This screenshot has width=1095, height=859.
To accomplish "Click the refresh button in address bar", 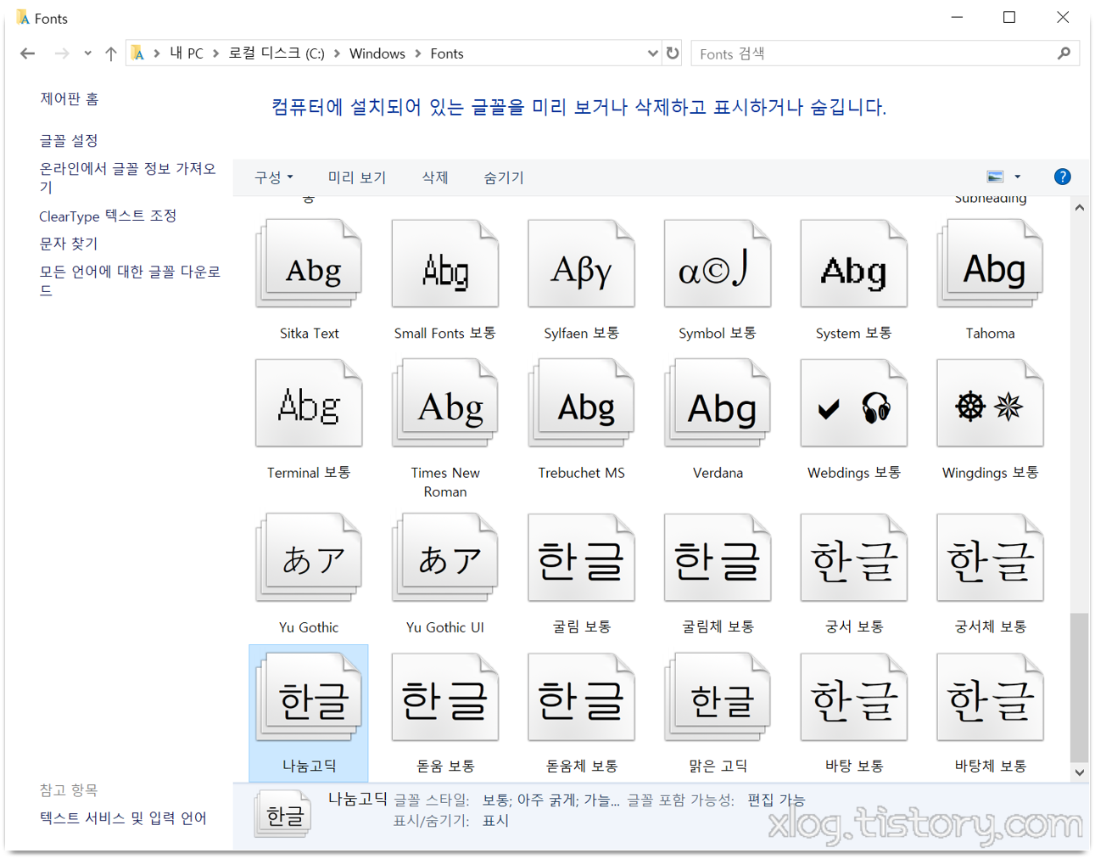I will click(673, 53).
